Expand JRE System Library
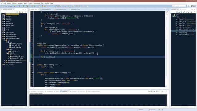 (x=4, y=60)
